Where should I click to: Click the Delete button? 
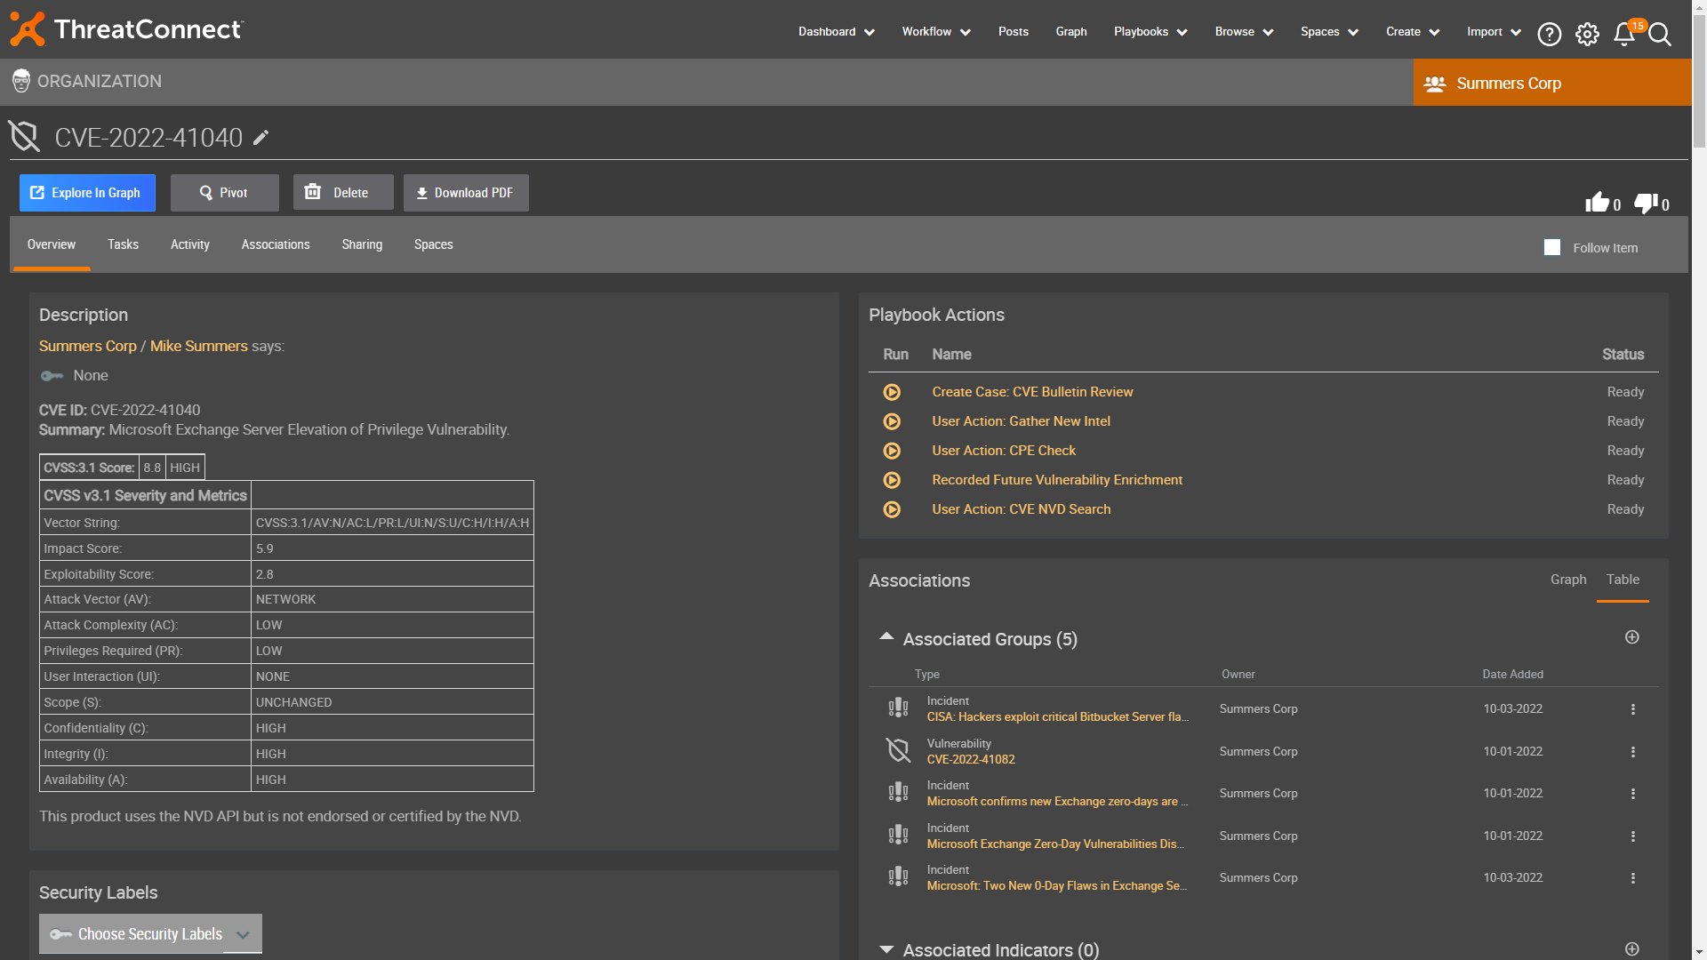pos(343,193)
